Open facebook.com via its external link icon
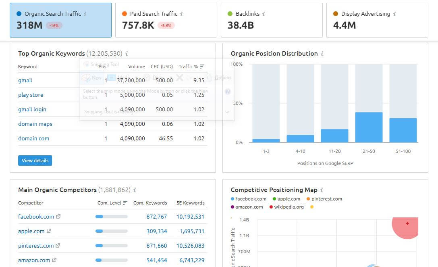The width and height of the screenshot is (438, 267). (x=58, y=217)
